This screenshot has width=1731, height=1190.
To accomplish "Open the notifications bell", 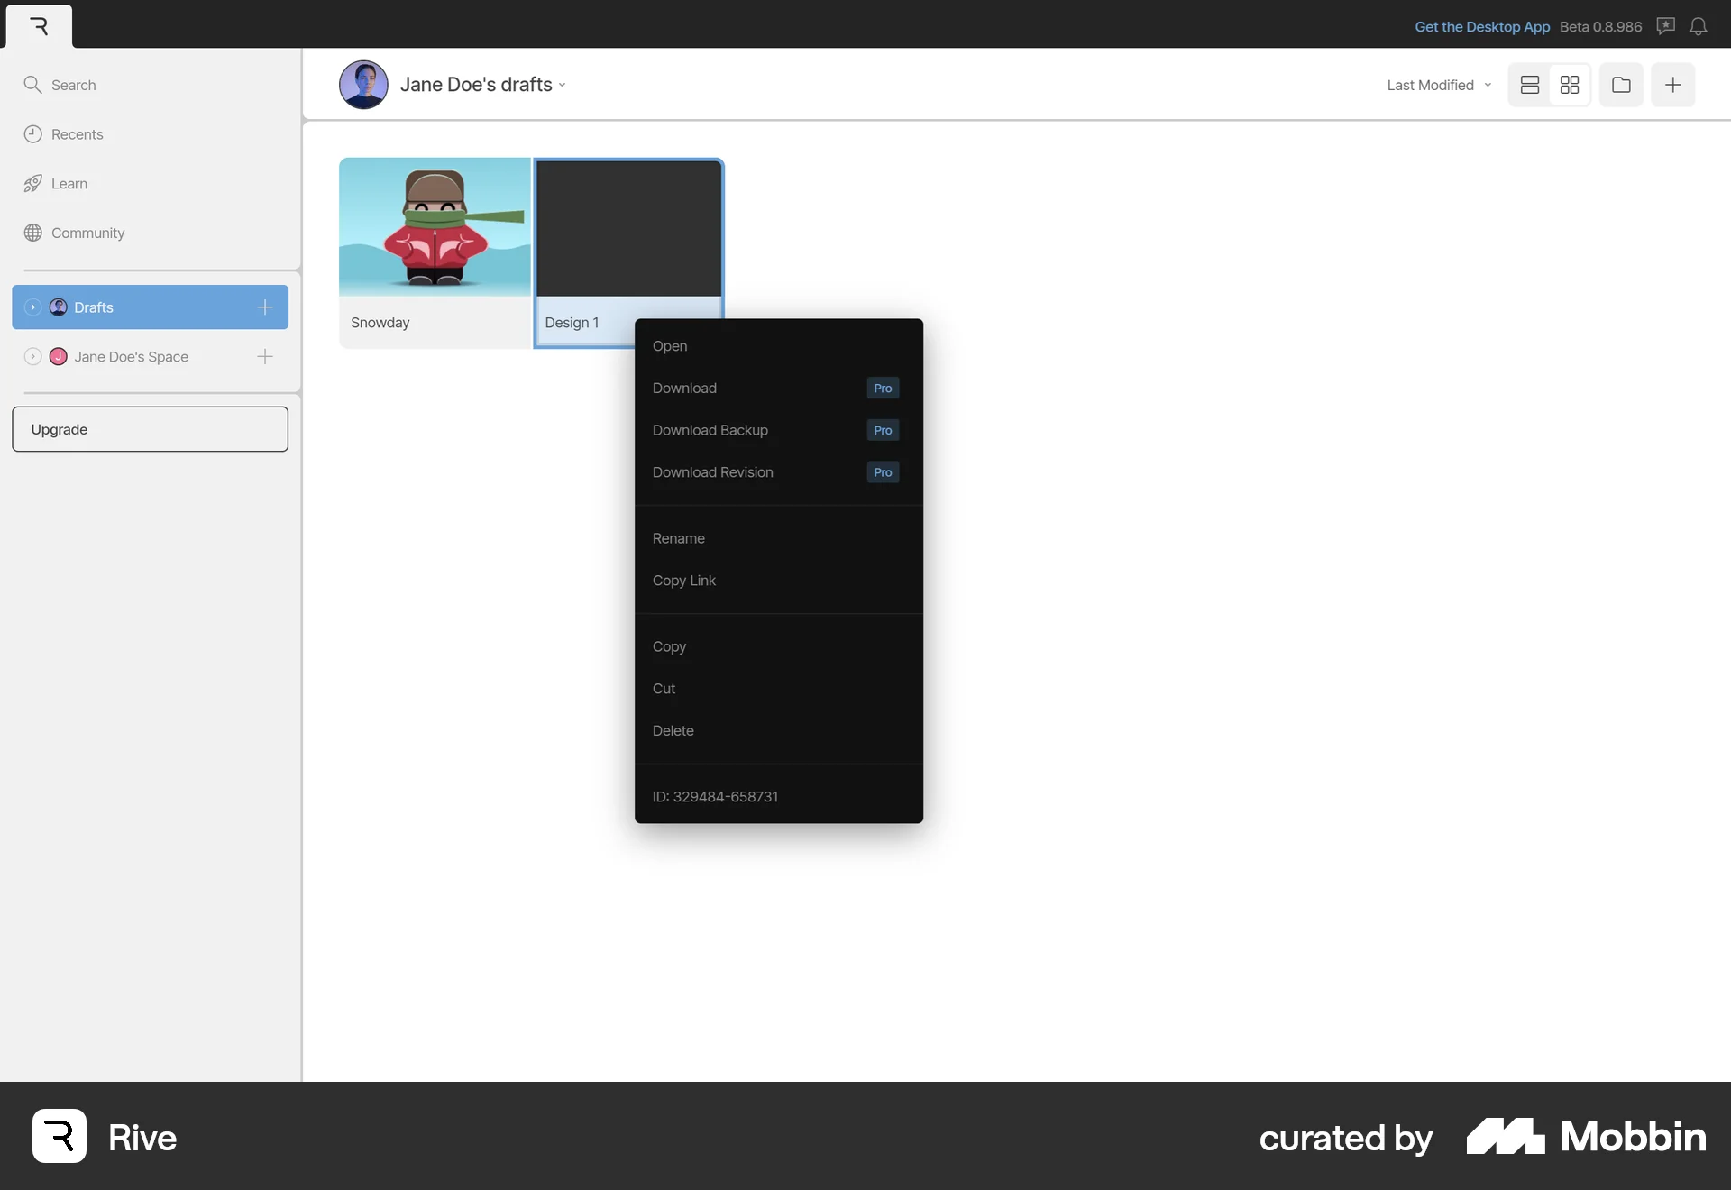I will pos(1699,26).
